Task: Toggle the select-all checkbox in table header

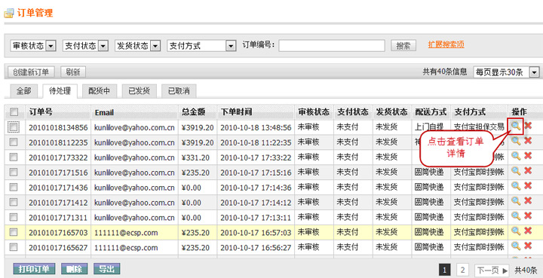Action: [x=14, y=112]
